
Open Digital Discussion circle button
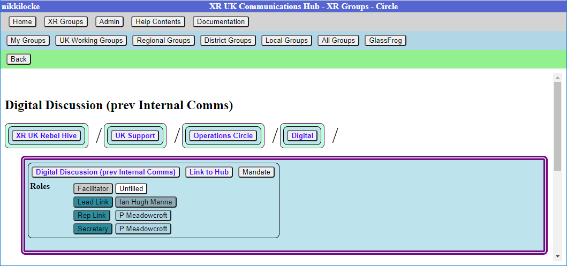click(x=105, y=172)
